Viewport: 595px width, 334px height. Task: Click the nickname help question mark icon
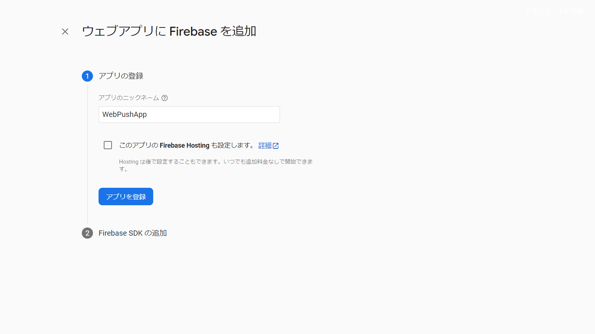click(165, 98)
